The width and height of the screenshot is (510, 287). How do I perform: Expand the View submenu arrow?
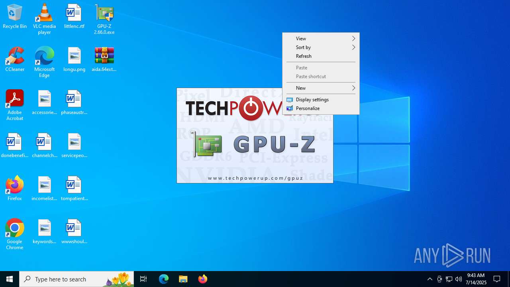coord(353,39)
